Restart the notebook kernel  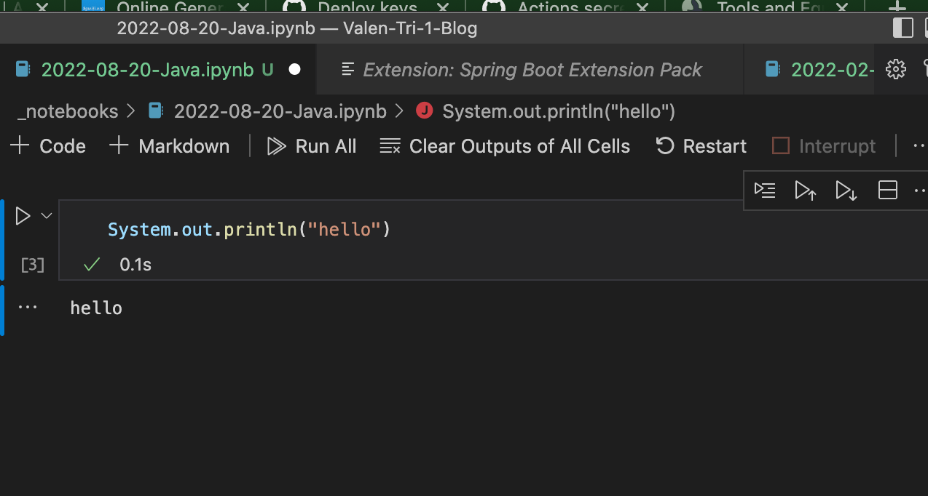coord(701,146)
